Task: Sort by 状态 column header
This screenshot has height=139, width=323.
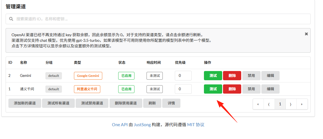Action: [x=122, y=62]
